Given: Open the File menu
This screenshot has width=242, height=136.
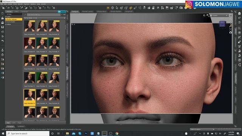Looking at the screenshot, I should pyautogui.click(x=2, y=4).
